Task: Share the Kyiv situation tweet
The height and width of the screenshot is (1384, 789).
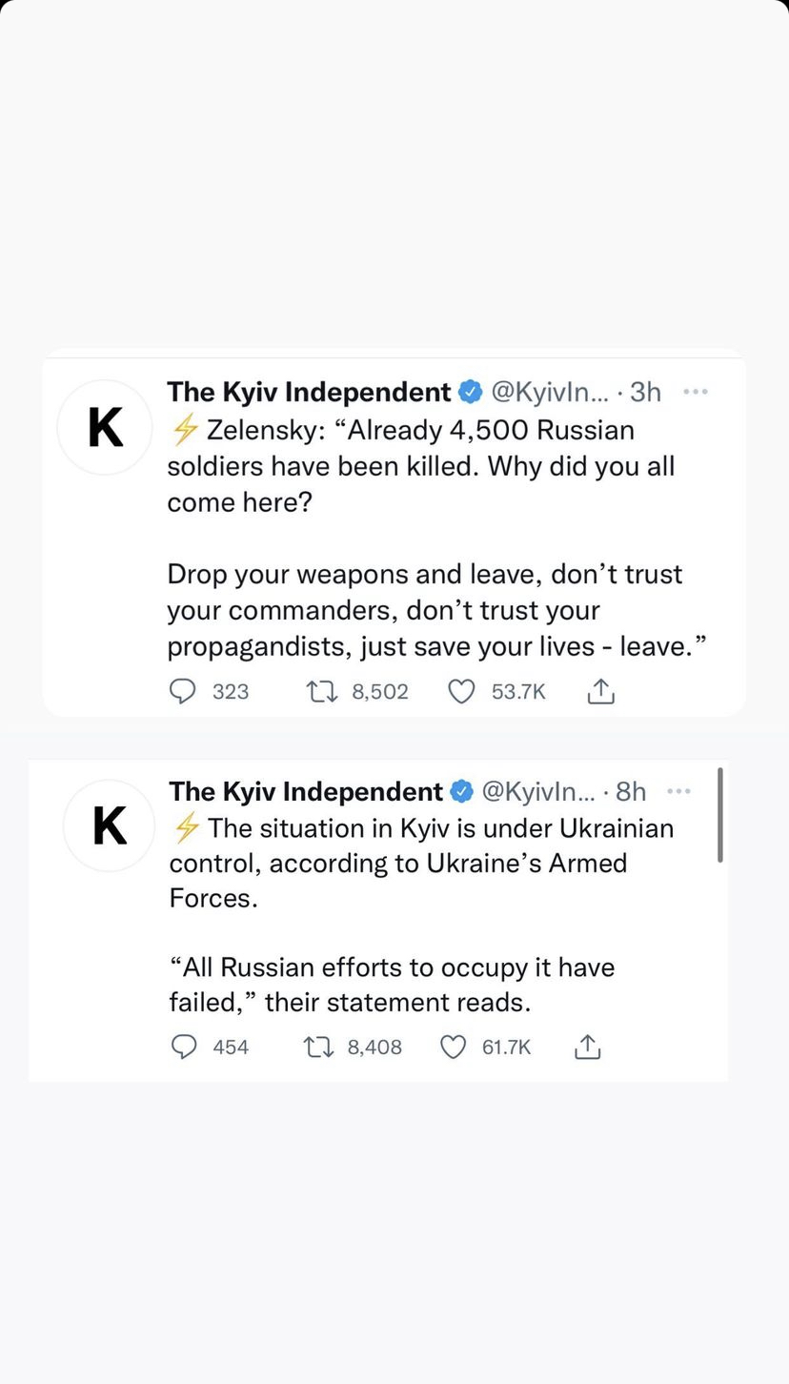Action: click(588, 1047)
